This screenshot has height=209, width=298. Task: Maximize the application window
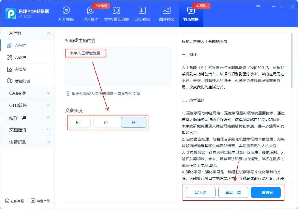(x=283, y=7)
